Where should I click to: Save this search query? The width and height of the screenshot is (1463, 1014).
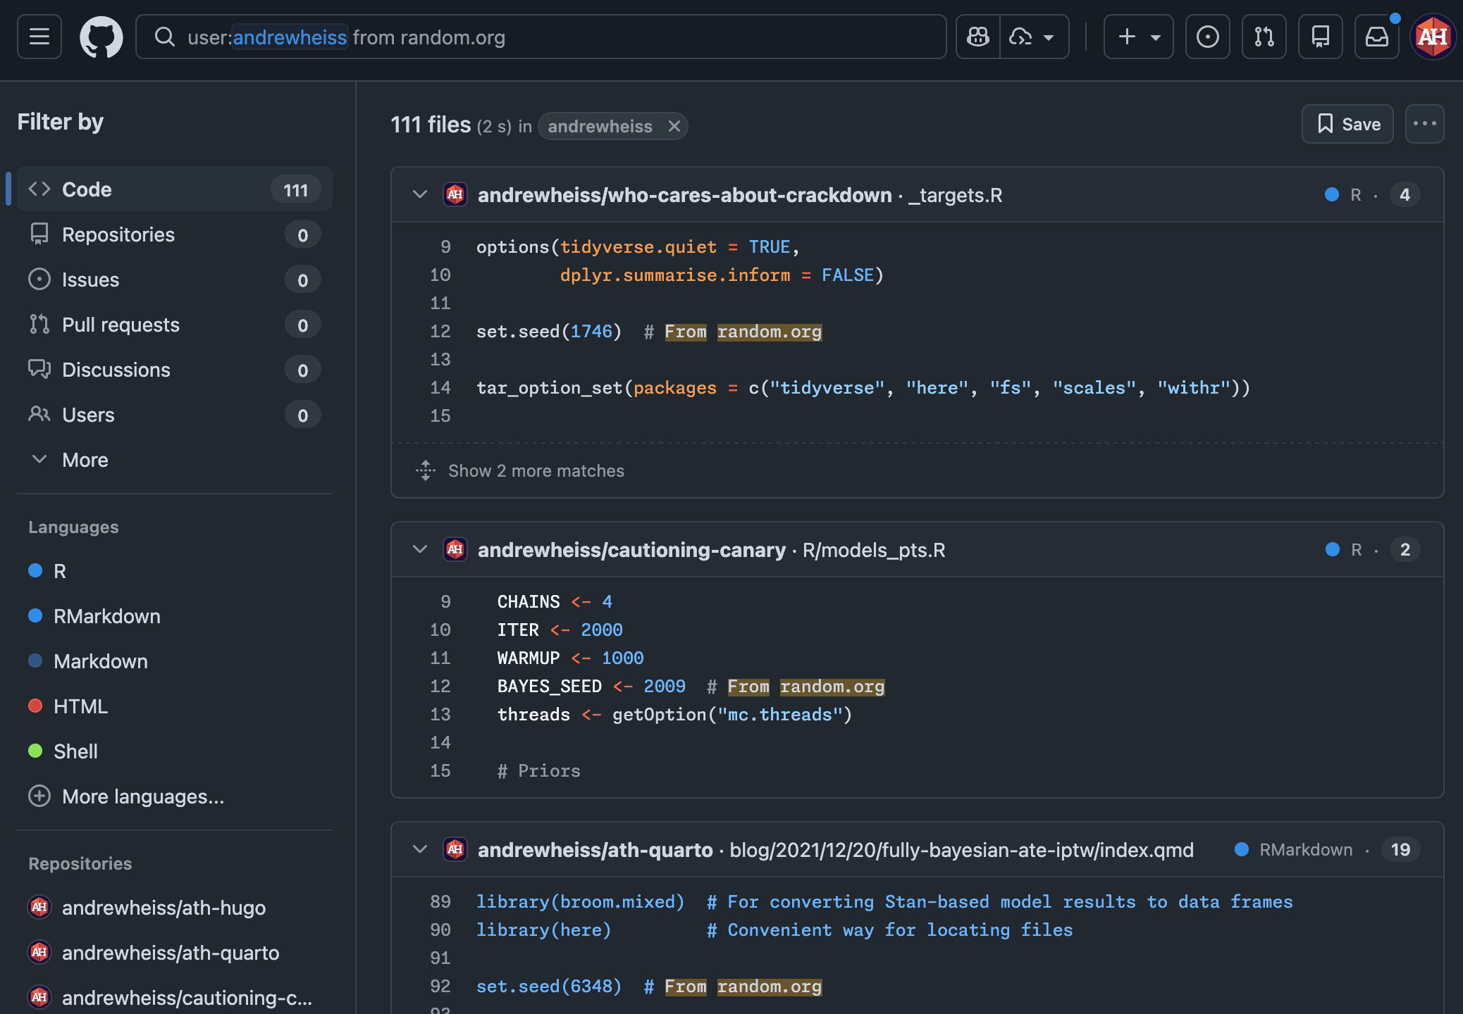[x=1347, y=124]
